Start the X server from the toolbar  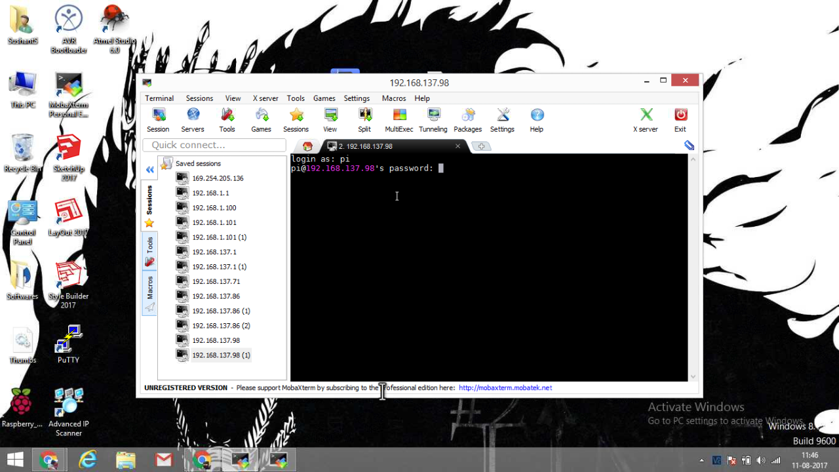tap(645, 120)
